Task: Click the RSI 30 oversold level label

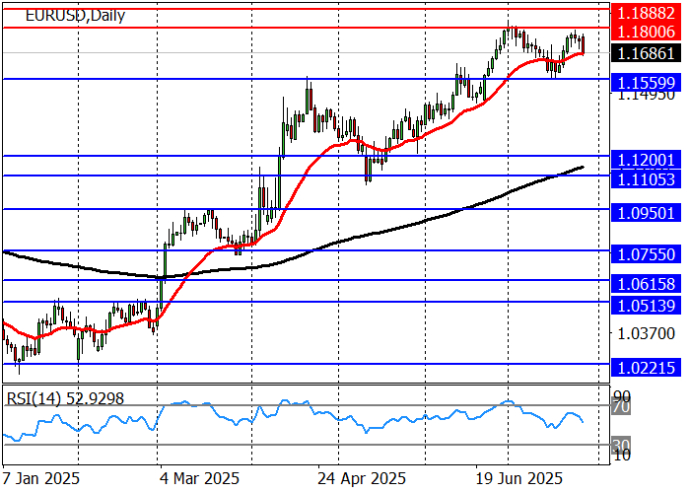Action: (621, 444)
